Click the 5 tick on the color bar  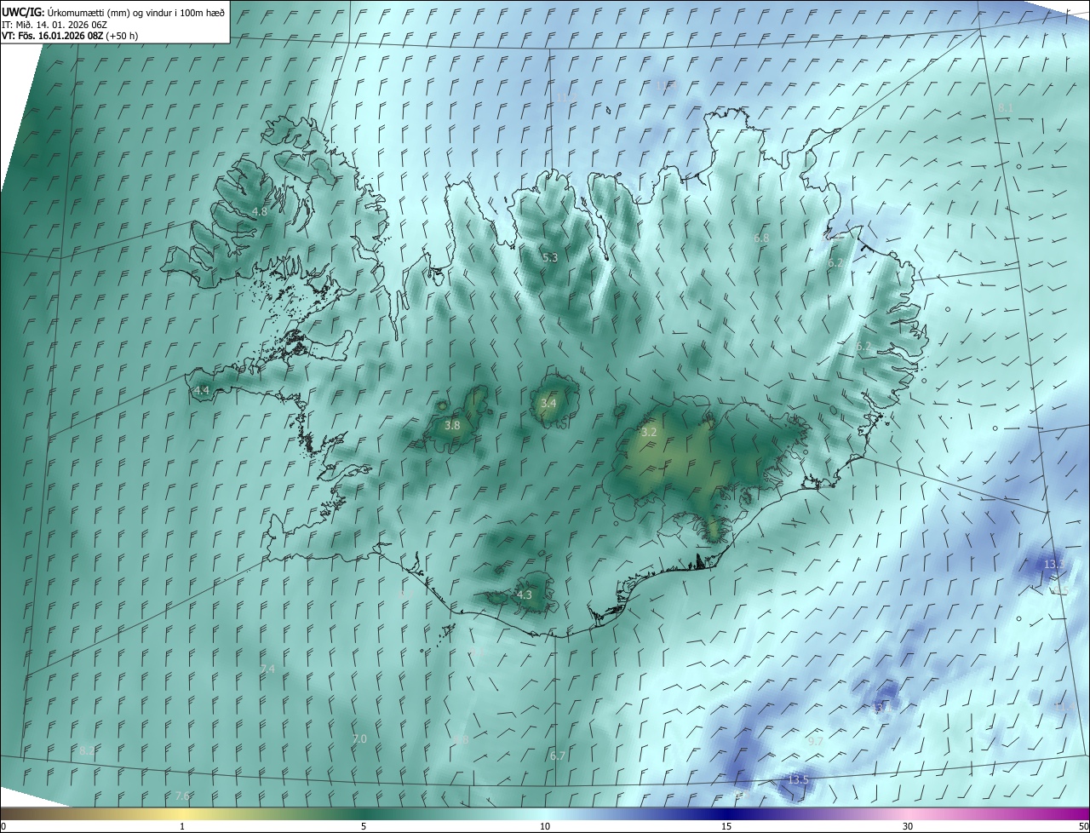pyautogui.click(x=364, y=826)
